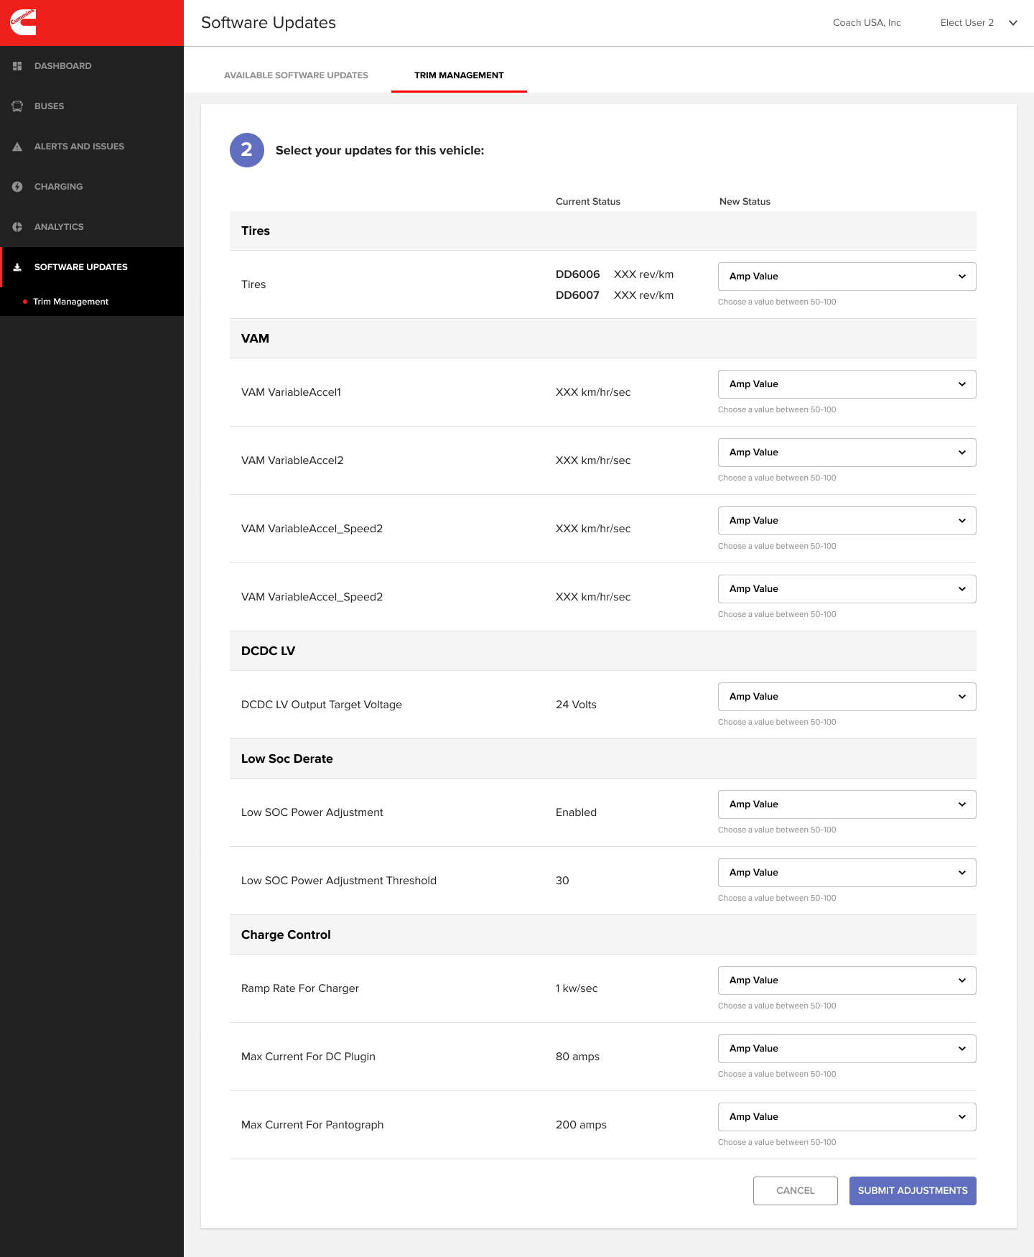Viewport: 1034px width, 1257px height.
Task: Switch to Available Software Updates tab
Action: pyautogui.click(x=296, y=75)
